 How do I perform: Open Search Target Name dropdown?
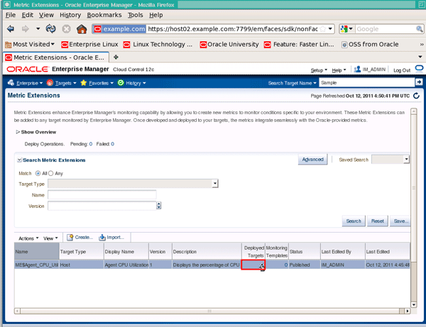(292, 83)
